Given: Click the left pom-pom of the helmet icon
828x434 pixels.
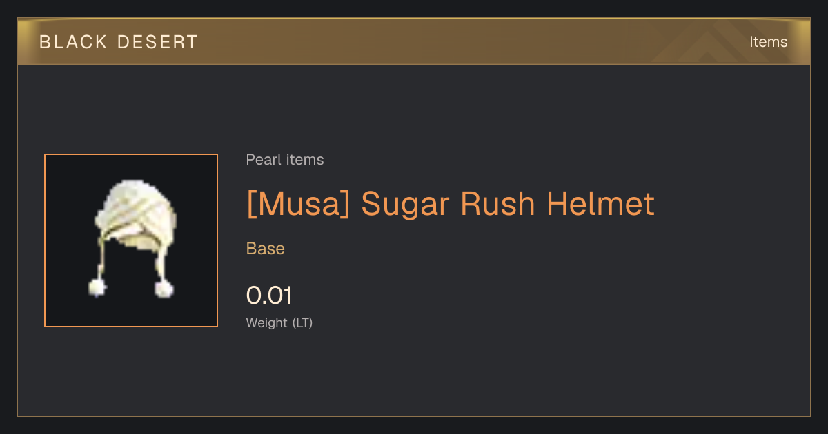Looking at the screenshot, I should point(97,287).
